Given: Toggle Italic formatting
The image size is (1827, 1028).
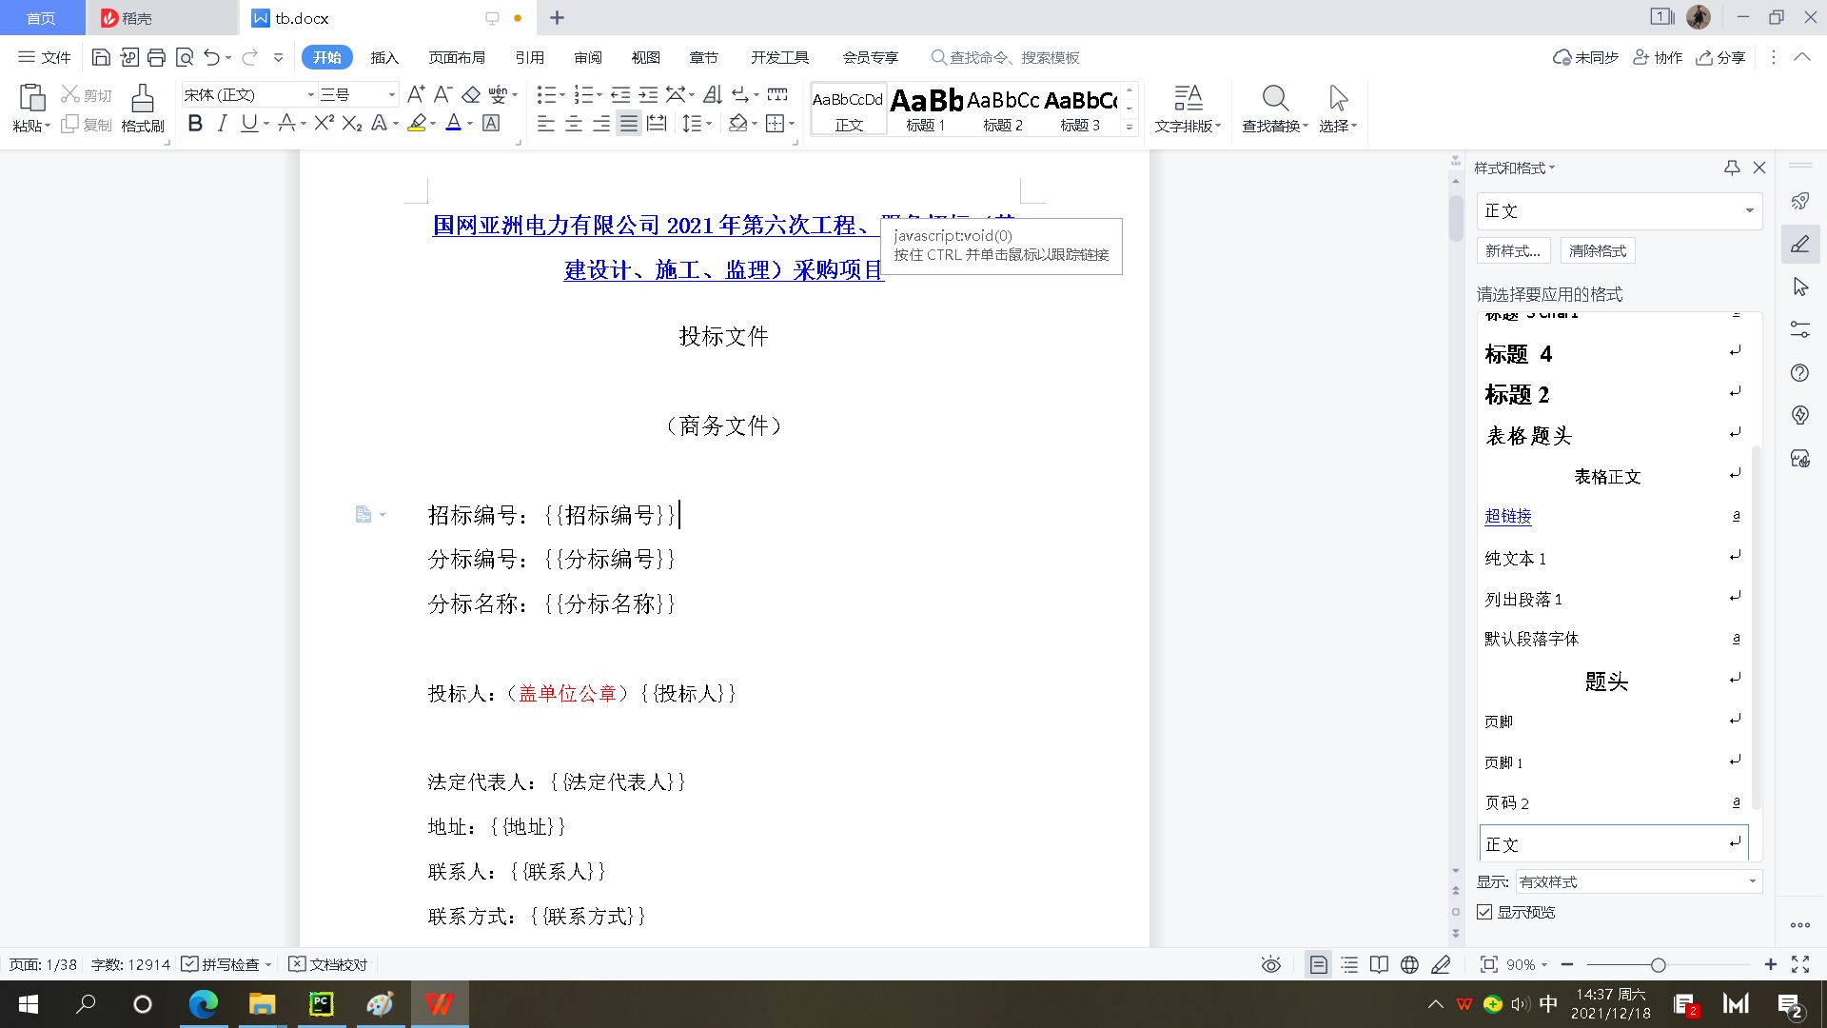Looking at the screenshot, I should [x=222, y=123].
